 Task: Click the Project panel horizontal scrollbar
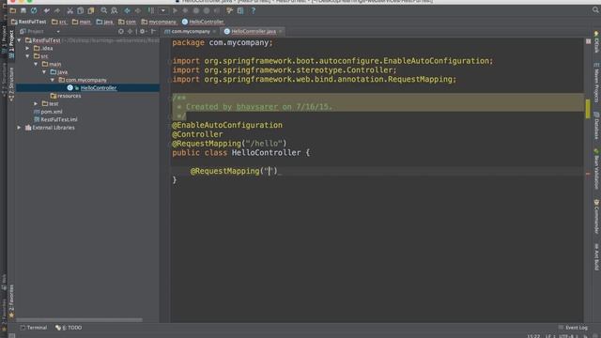[x=79, y=319]
